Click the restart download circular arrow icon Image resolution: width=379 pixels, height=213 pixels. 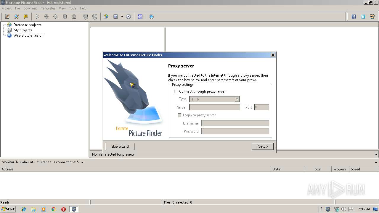click(46, 17)
